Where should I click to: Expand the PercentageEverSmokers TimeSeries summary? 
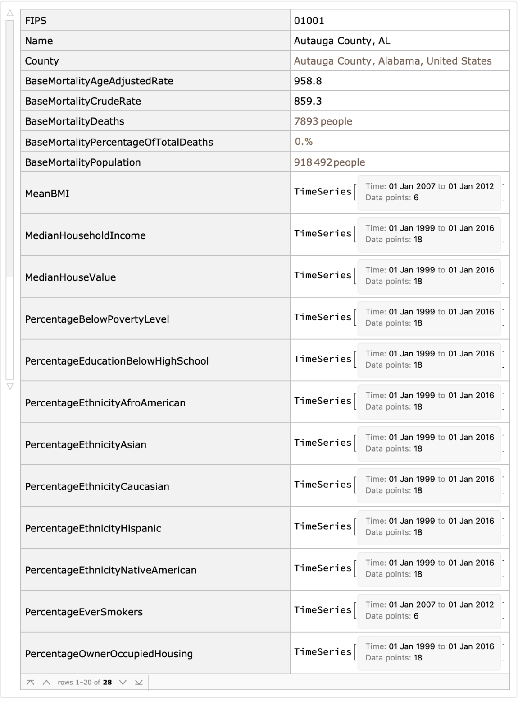pos(429,610)
